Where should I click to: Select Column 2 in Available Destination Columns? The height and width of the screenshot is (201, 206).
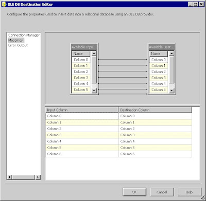(x=159, y=72)
